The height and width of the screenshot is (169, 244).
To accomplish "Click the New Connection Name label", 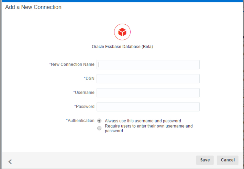I will pos(72,64).
